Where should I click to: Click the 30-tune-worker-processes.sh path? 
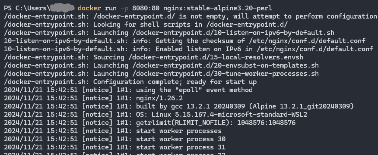(226, 74)
